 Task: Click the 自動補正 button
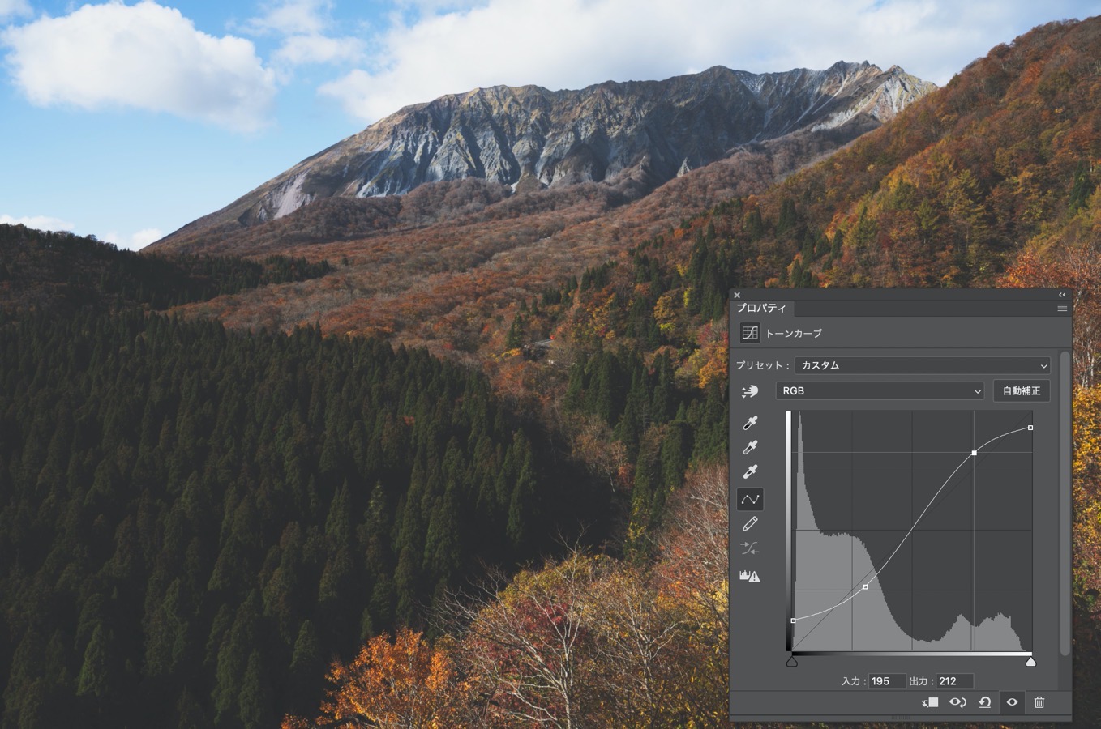(x=1022, y=390)
